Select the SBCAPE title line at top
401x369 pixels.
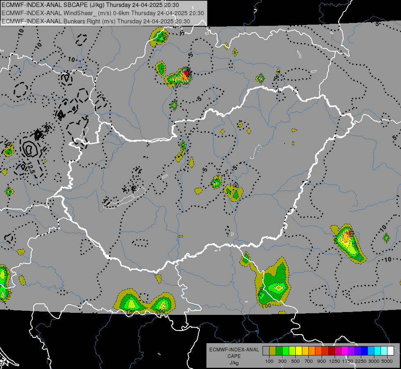pos(90,5)
